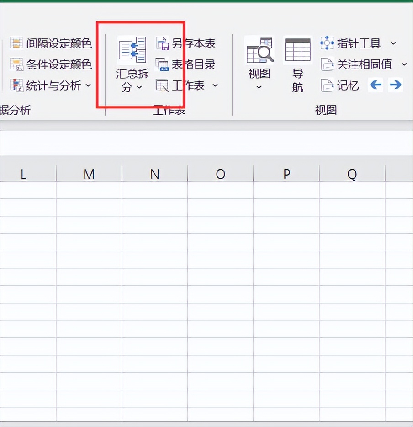Click the 关注相同值 icon
The image size is (413, 427).
point(328,64)
